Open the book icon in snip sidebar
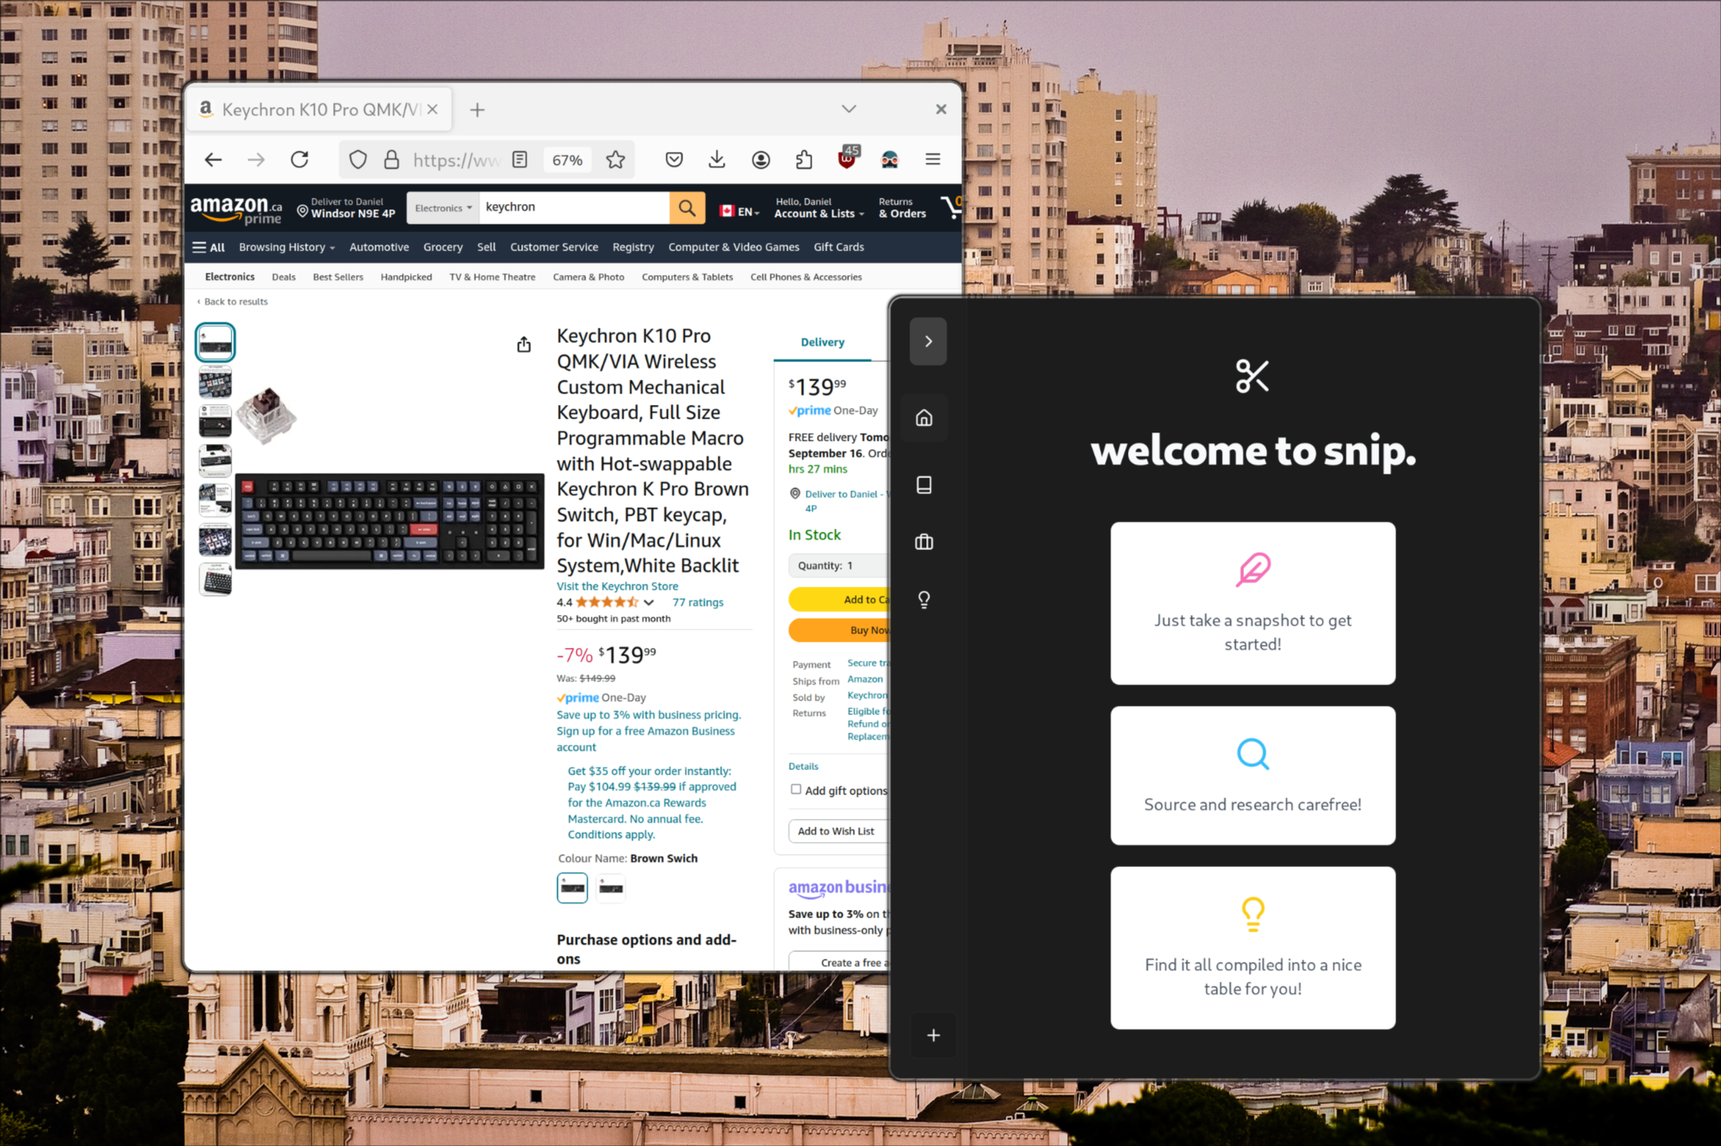Screen dimensions: 1721x1146 [x=924, y=484]
